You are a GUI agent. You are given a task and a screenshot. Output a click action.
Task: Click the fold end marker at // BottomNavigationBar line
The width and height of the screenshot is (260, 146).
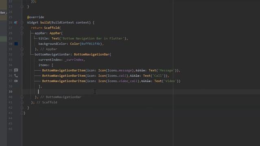point(22,97)
